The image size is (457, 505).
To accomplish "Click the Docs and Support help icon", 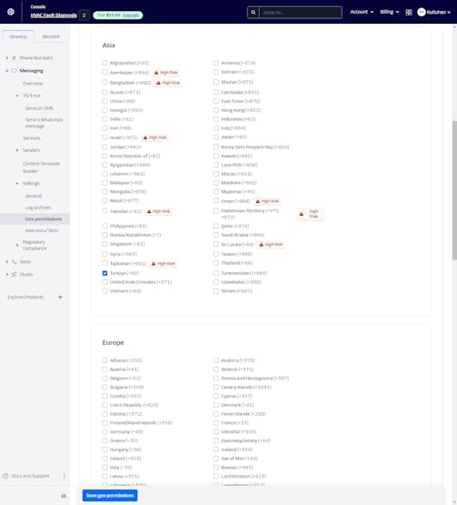I will [x=5, y=476].
